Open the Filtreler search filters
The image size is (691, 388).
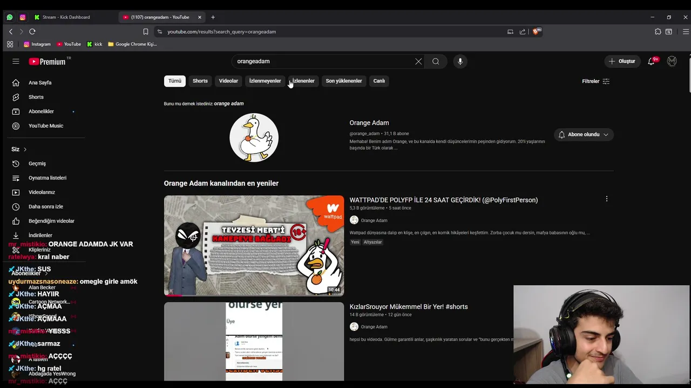[x=595, y=81]
